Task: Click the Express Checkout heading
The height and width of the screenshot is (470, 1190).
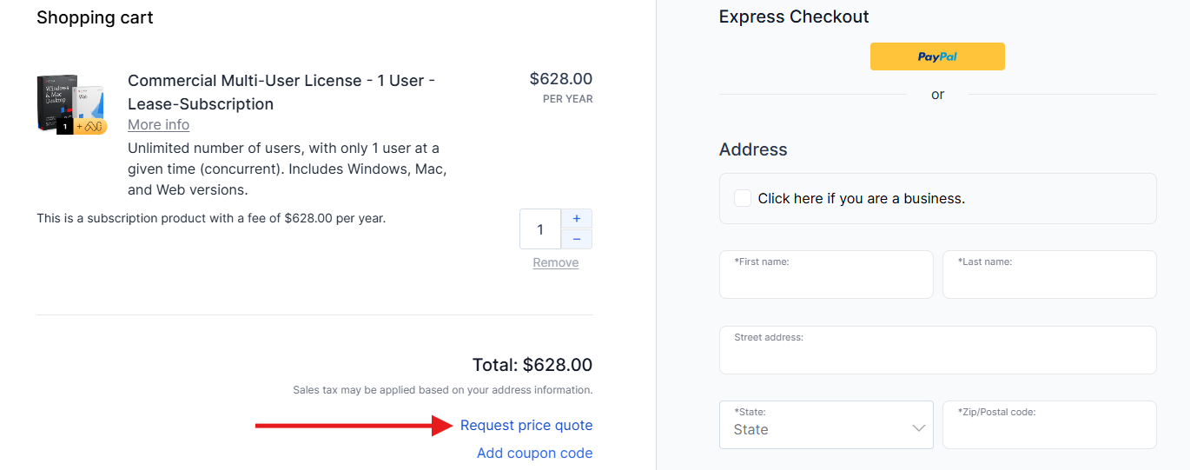Action: point(794,17)
